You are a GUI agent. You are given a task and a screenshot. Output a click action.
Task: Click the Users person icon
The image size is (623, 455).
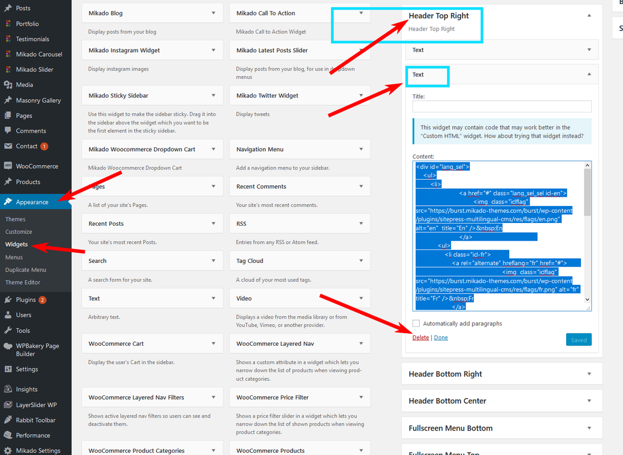pyautogui.click(x=8, y=315)
